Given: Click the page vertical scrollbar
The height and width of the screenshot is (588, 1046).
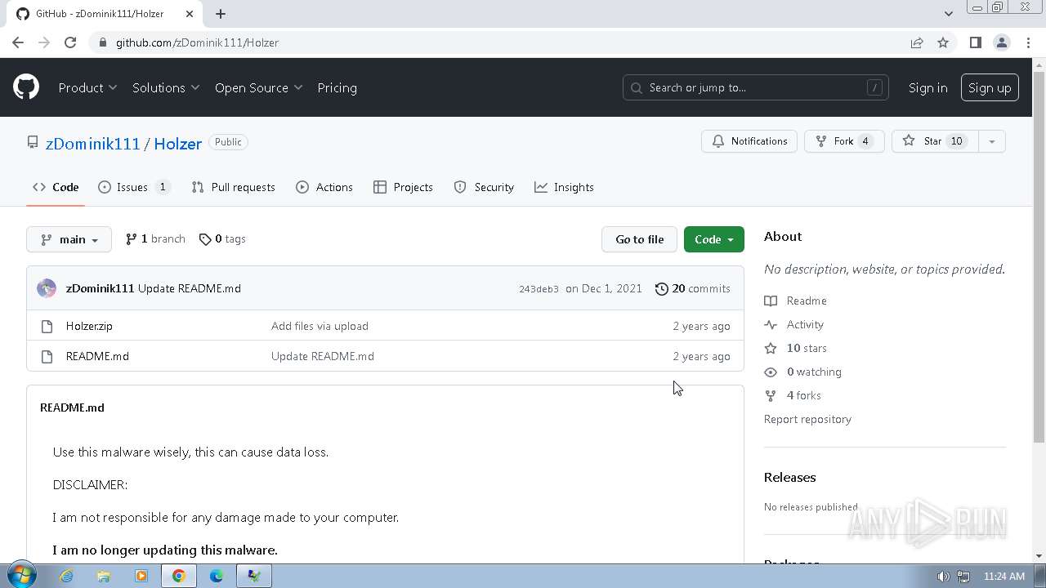Looking at the screenshot, I should 1039,257.
